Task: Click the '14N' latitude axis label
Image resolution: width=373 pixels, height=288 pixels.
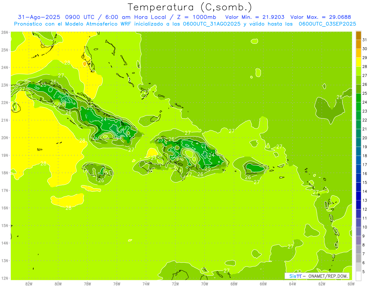Action: click(5, 243)
